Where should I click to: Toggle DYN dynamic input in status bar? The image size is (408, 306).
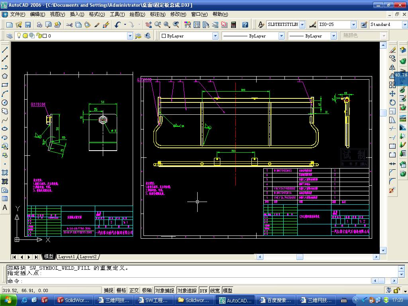[x=203, y=290]
